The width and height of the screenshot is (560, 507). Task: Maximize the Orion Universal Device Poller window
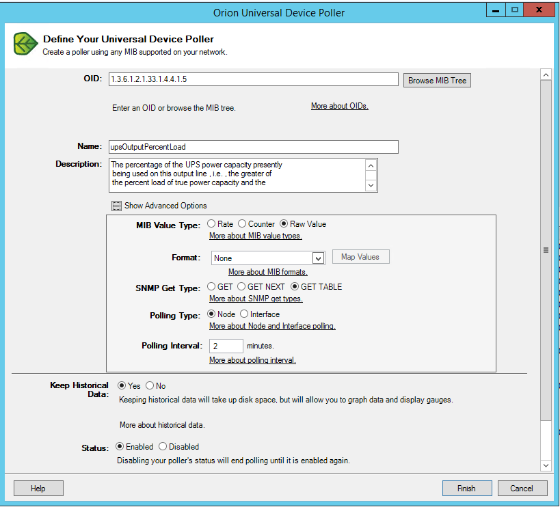(515, 10)
